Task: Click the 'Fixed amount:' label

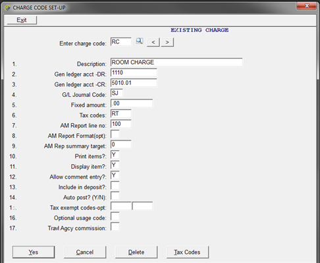Action: (x=89, y=105)
